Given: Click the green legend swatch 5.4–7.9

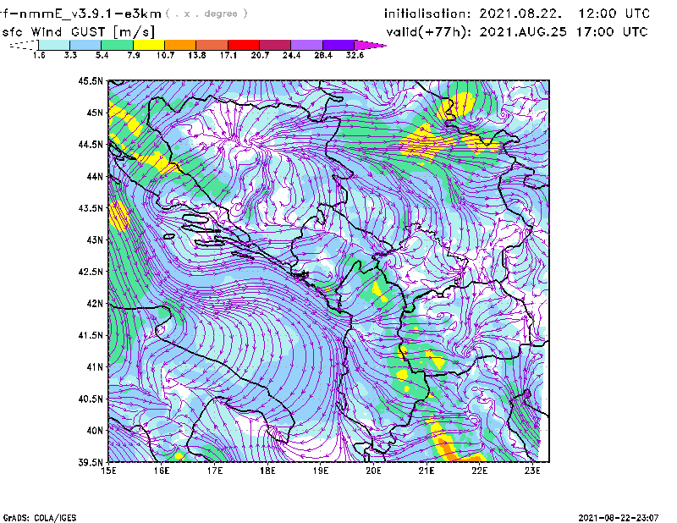Looking at the screenshot, I should (x=117, y=45).
